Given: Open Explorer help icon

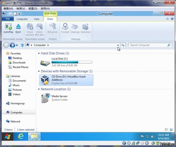Looking at the screenshot, I should pyautogui.click(x=172, y=19).
